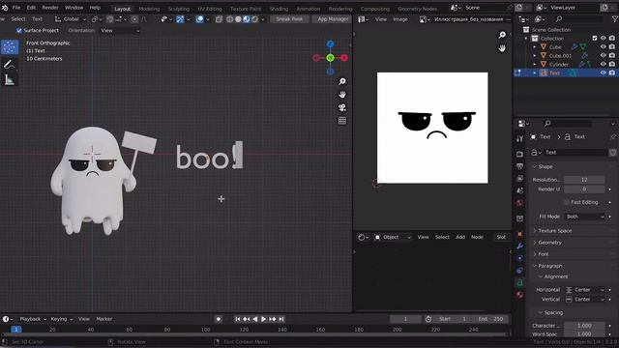Open Vertical alignment Center dropdown

(584, 299)
